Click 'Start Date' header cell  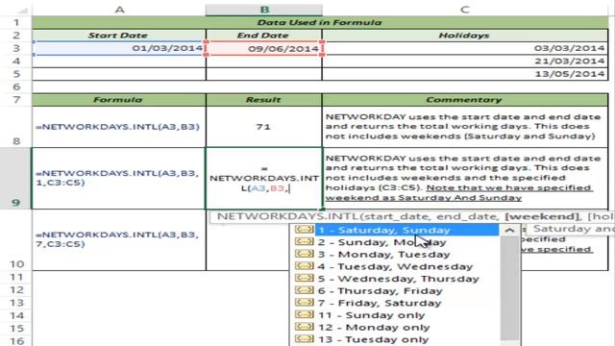pos(119,36)
